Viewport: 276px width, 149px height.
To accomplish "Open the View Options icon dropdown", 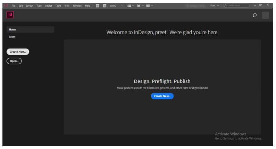I will click(131, 6).
